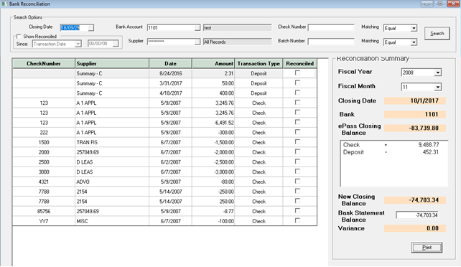Minimize the Bank Reconciliation window
Viewport: 461px width, 267px height.
tap(427, 4)
